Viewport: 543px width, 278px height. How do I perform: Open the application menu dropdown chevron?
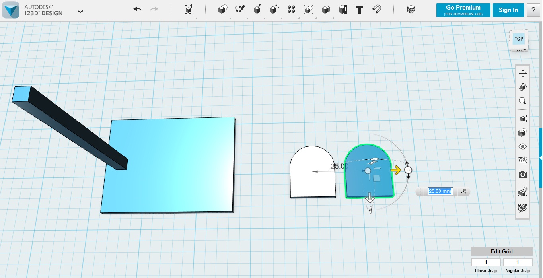[x=80, y=11]
